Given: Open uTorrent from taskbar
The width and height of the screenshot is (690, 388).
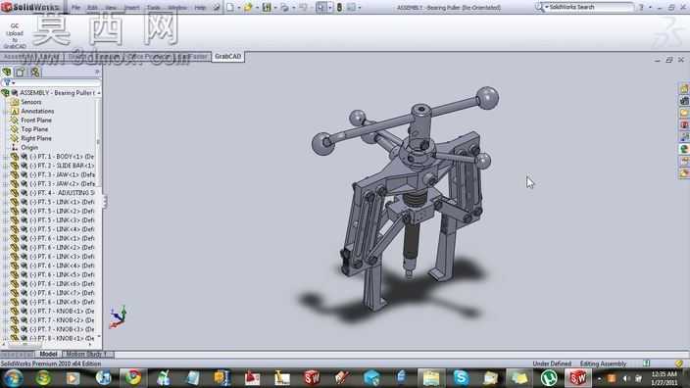Looking at the screenshot, I should [549, 378].
